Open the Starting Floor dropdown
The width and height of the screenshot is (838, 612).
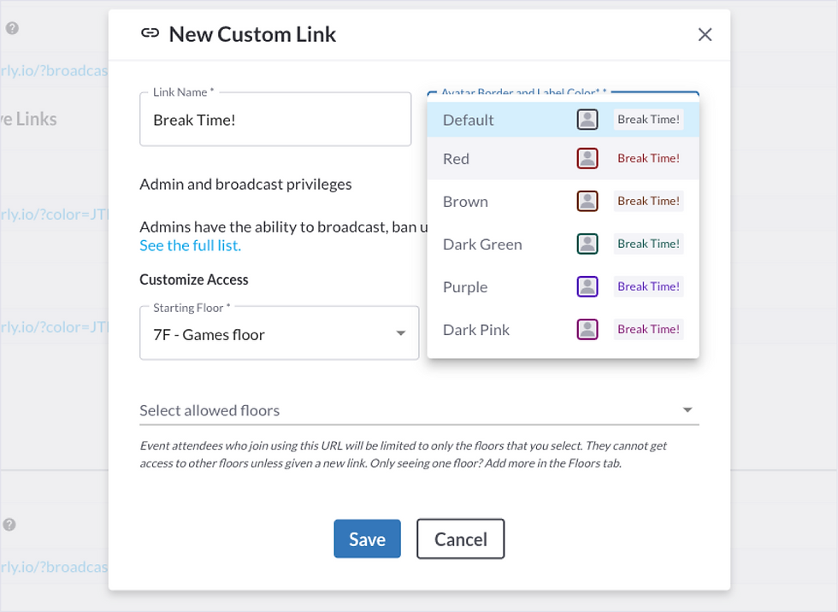coord(279,332)
